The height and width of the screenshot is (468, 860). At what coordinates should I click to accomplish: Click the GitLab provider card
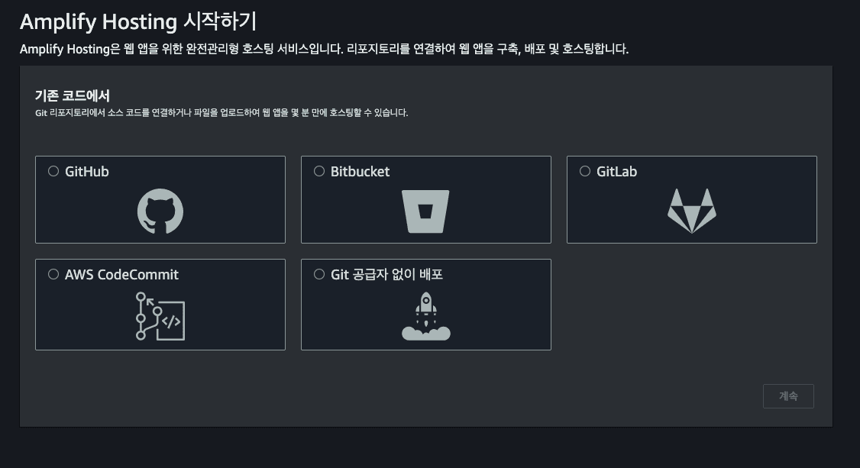coord(691,199)
